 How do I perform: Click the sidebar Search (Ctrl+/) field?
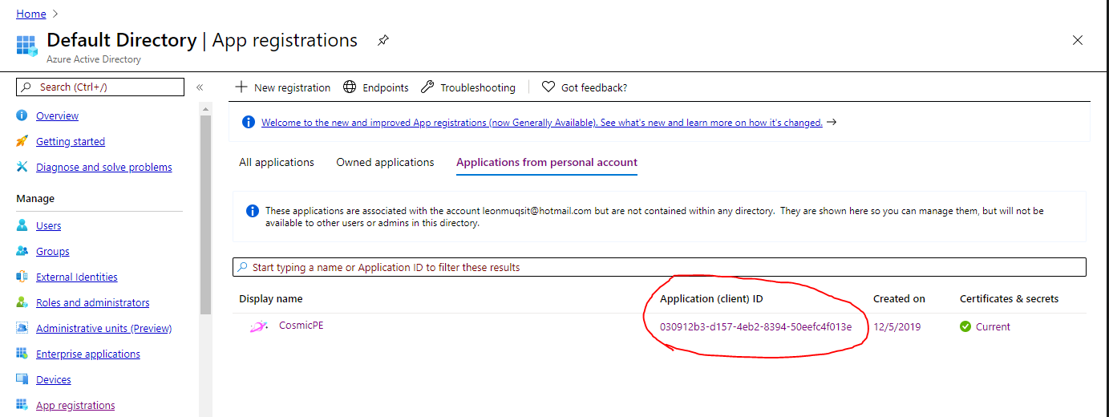[100, 87]
